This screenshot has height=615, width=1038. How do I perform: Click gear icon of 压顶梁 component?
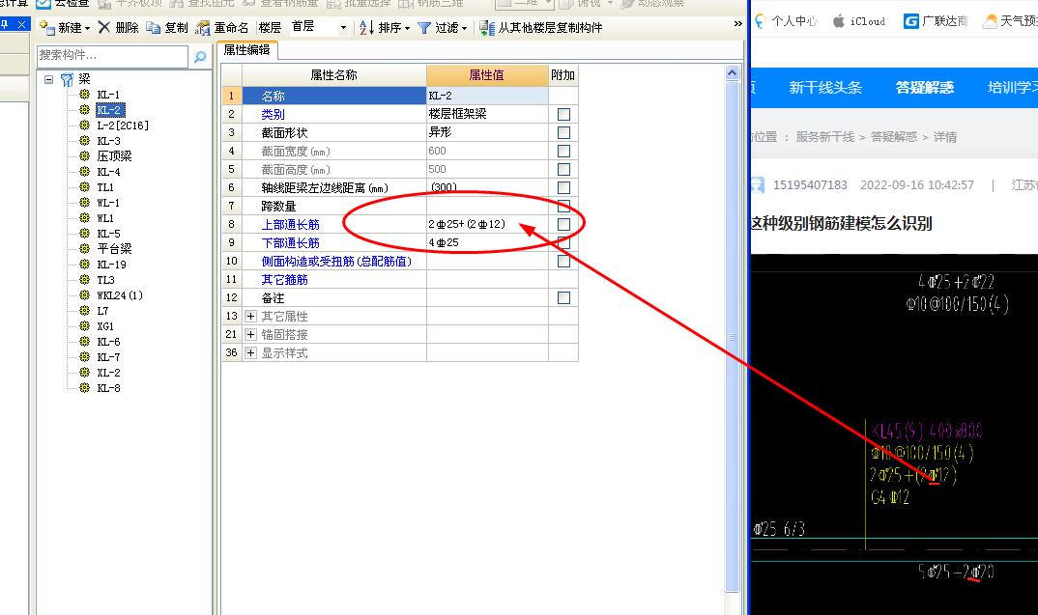click(85, 155)
